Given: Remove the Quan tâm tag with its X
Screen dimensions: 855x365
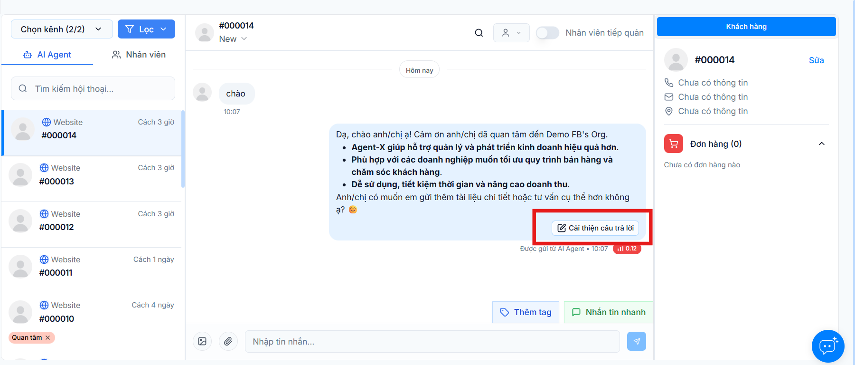Looking at the screenshot, I should click(x=47, y=337).
